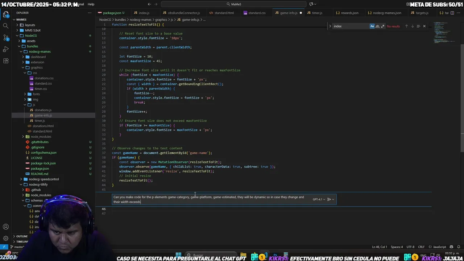The width and height of the screenshot is (464, 261).
Task: Open standard.html in the explorer
Action: (42, 131)
